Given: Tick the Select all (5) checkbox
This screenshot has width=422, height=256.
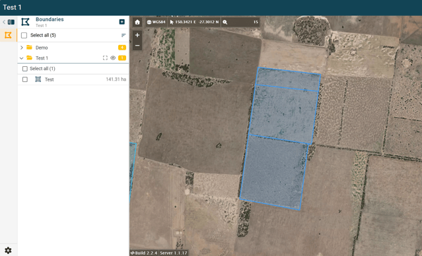Looking at the screenshot, I should point(24,35).
